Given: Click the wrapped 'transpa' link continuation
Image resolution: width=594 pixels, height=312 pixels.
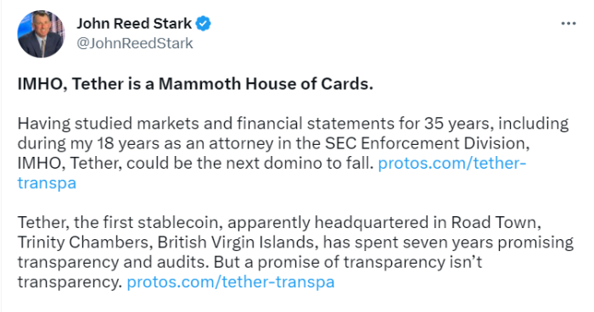Looking at the screenshot, I should (47, 183).
